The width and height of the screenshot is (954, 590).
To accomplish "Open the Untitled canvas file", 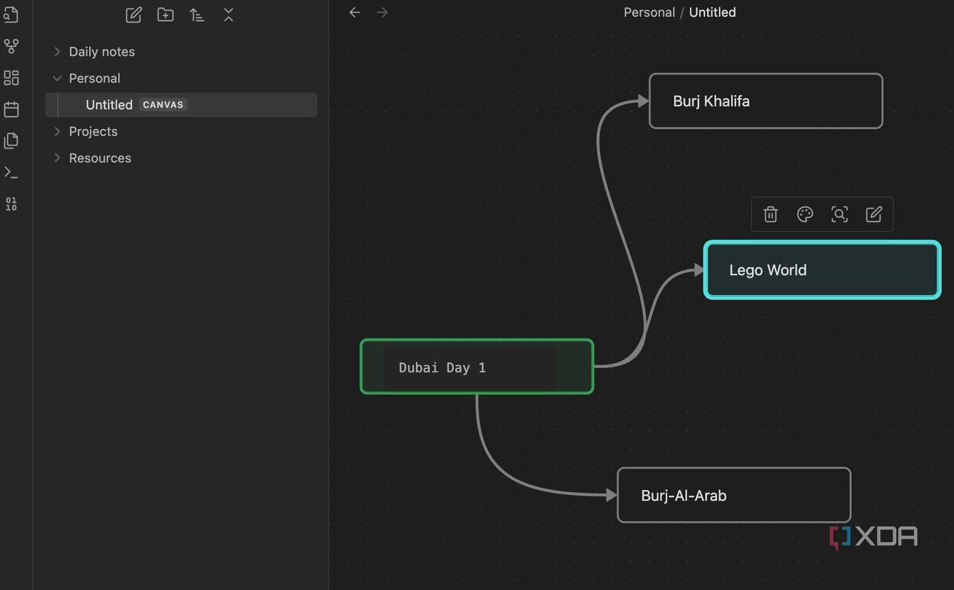I will (181, 105).
